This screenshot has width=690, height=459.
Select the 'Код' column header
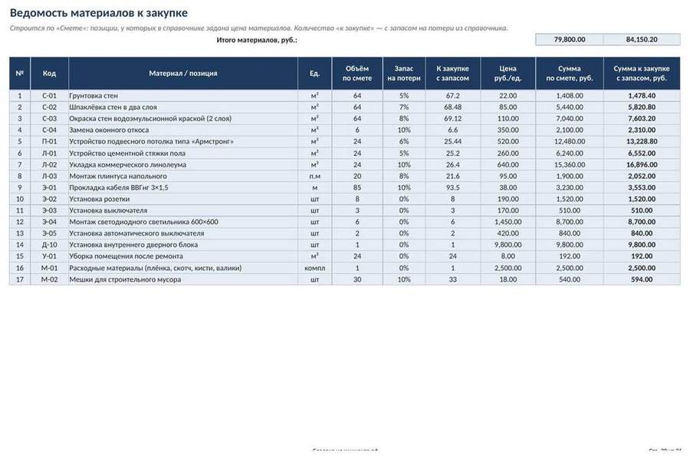coord(49,73)
